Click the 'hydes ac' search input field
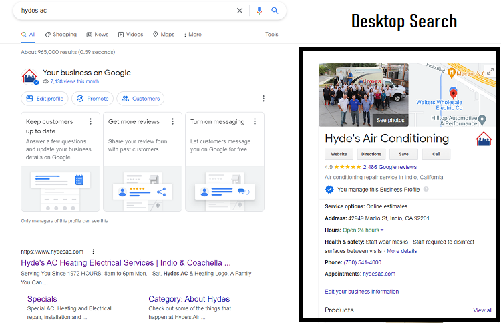This screenshot has height=323, width=501. pos(126,11)
